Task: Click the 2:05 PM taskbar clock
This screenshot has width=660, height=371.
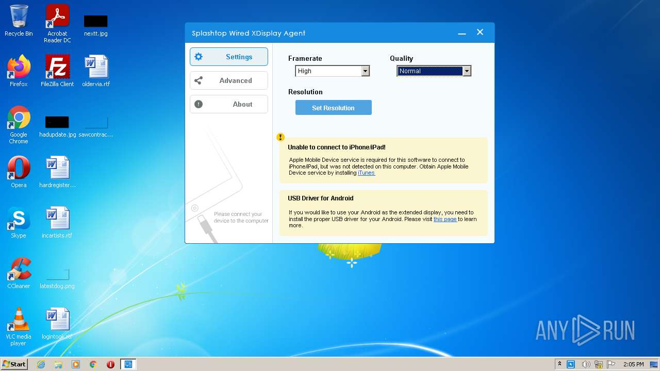Action: coord(633,364)
